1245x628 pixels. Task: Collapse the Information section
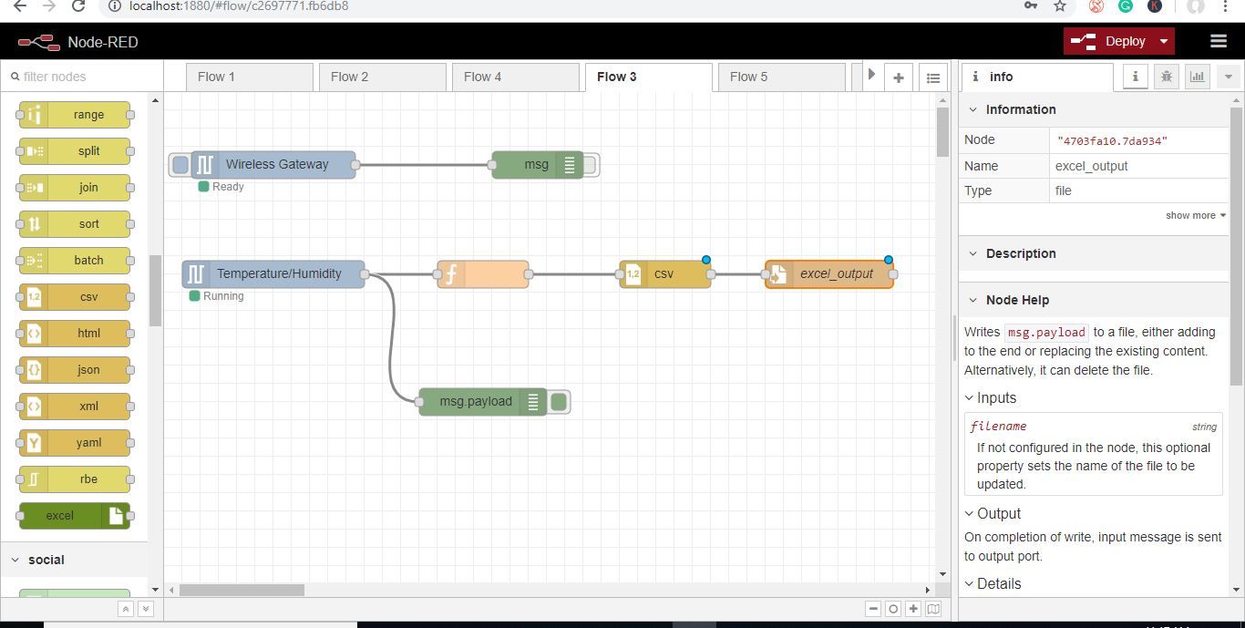tap(972, 109)
